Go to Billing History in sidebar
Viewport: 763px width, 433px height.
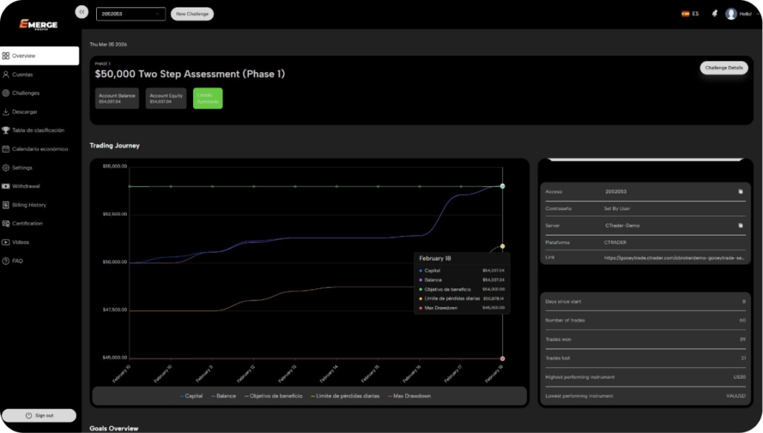(28, 205)
